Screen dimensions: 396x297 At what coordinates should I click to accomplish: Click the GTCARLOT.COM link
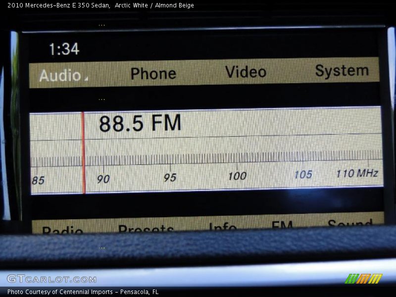pos(51,279)
